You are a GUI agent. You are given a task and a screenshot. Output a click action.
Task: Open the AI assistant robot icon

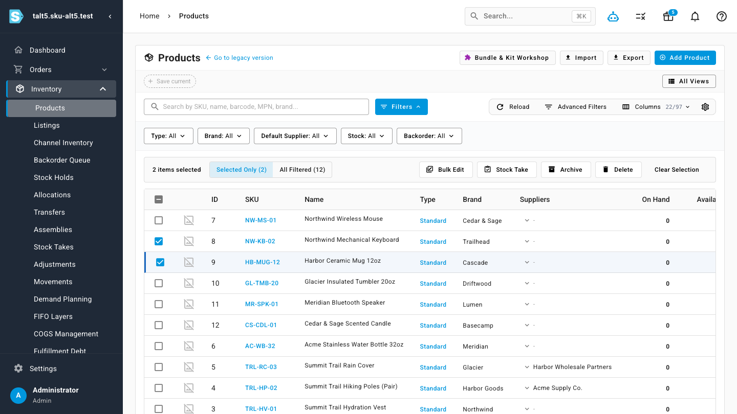[x=613, y=16]
